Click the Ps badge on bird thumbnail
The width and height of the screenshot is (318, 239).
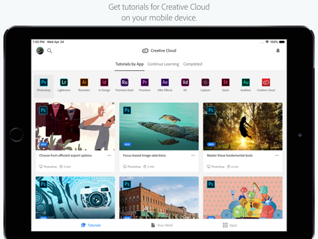127,110
